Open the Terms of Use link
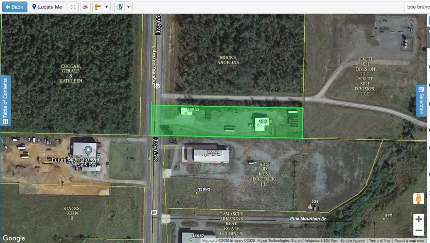 click(379, 241)
